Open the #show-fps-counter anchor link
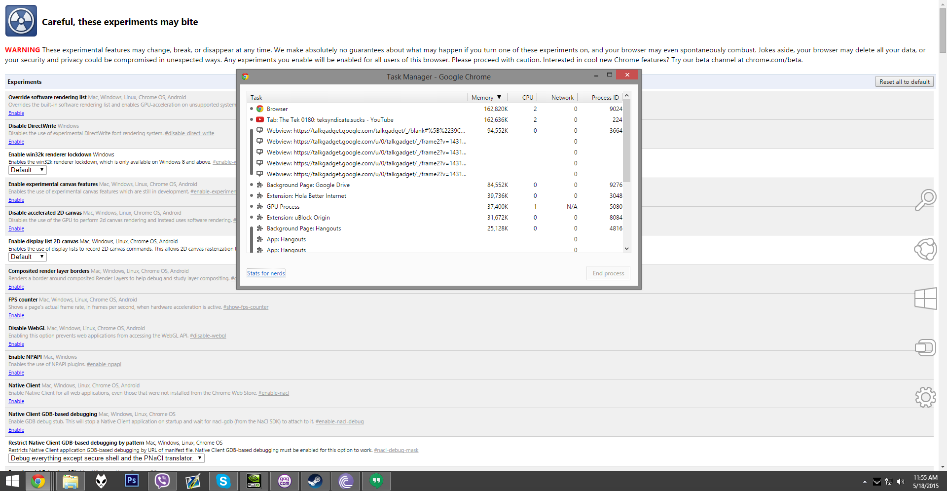The height and width of the screenshot is (491, 947). tap(246, 307)
